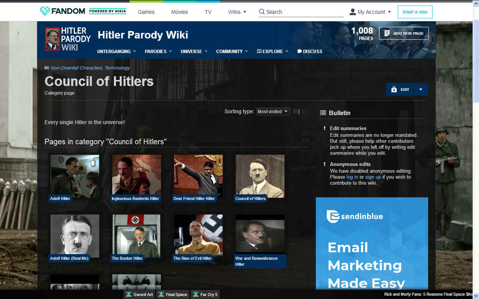Expand the COMMUNITY menu
The width and height of the screenshot is (479, 299).
pyautogui.click(x=232, y=51)
